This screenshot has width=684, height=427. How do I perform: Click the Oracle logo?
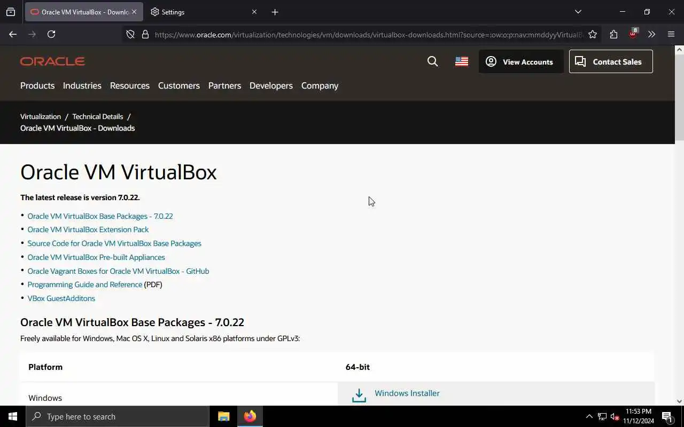[x=52, y=61]
